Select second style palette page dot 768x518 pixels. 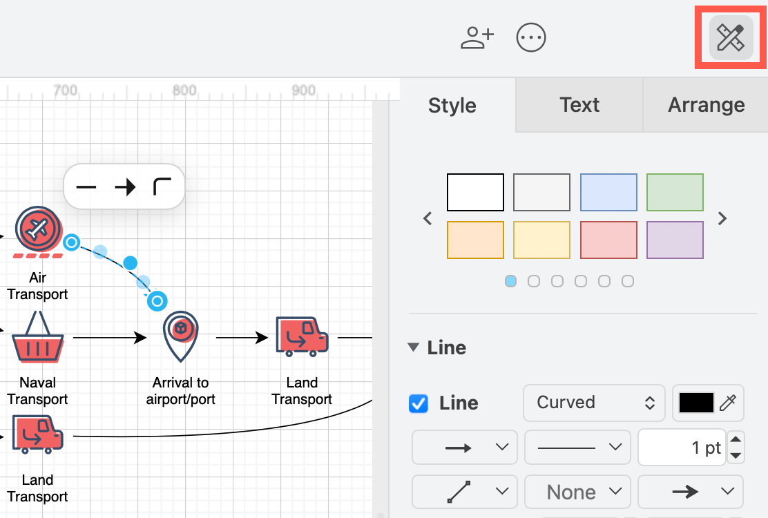(x=534, y=281)
